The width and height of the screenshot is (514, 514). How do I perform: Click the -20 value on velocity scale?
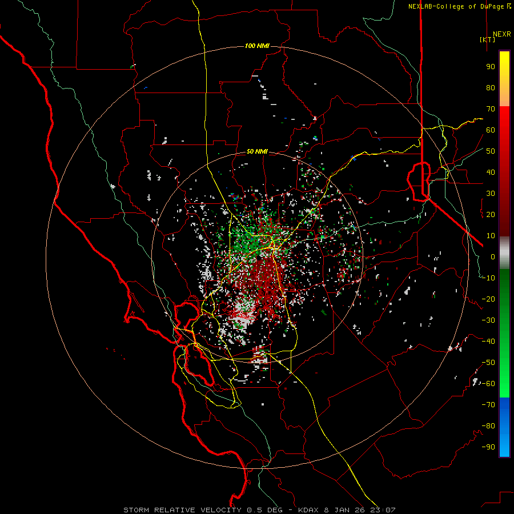coord(488,299)
